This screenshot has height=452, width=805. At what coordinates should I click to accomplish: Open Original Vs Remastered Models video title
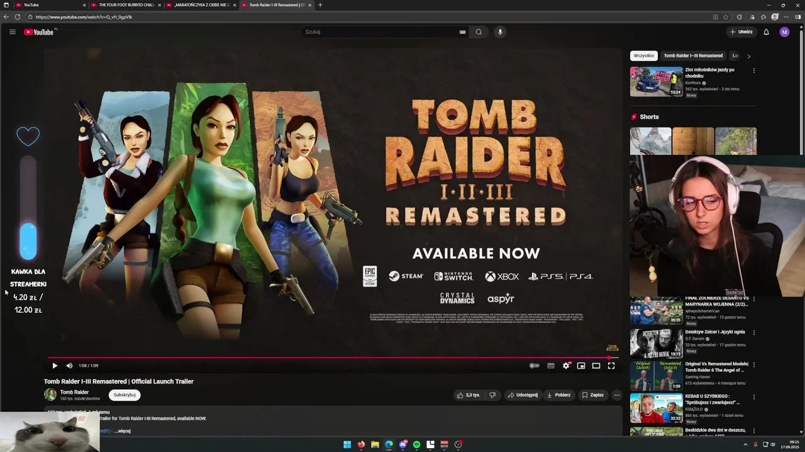pyautogui.click(x=716, y=367)
